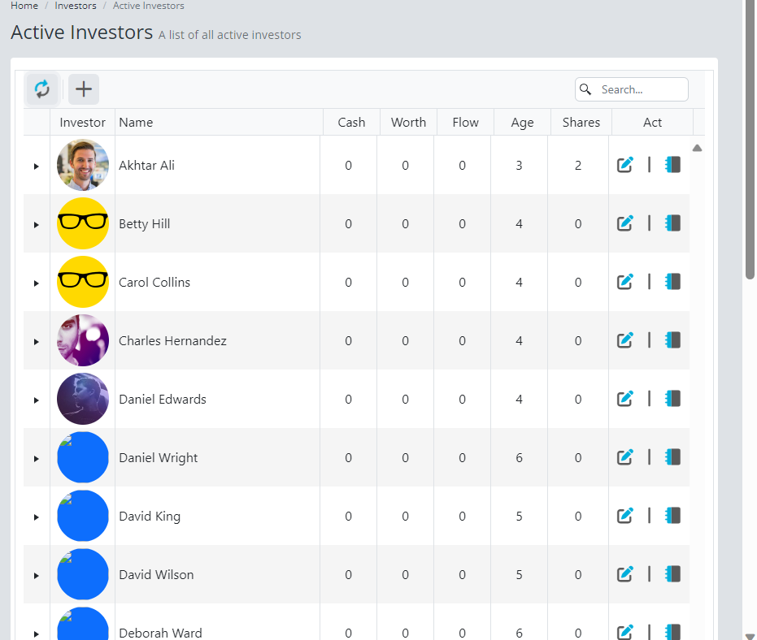Click the refresh icon in the toolbar
757x640 pixels.
[42, 89]
